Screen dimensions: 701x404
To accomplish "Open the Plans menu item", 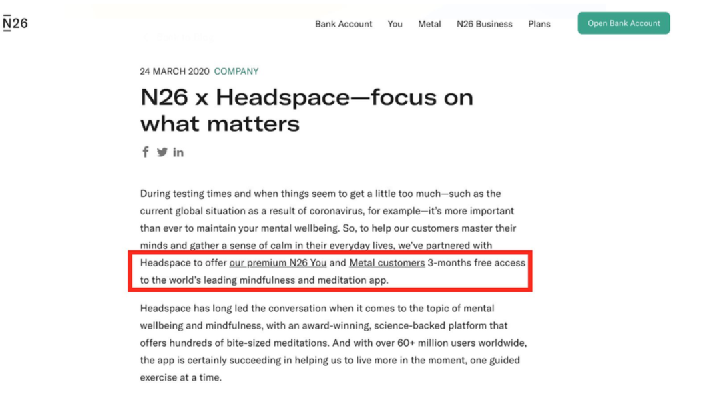I will 539,24.
